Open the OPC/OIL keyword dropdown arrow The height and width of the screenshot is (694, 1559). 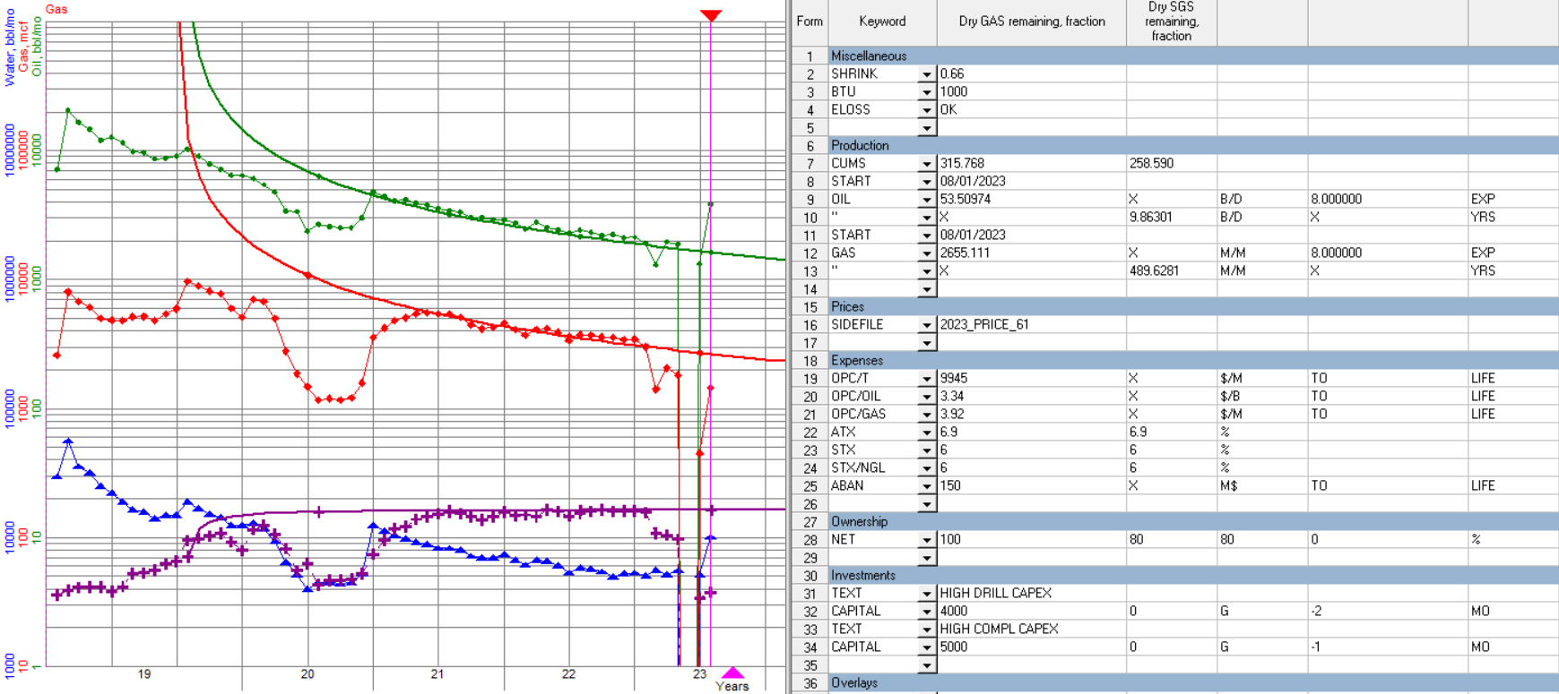click(927, 397)
